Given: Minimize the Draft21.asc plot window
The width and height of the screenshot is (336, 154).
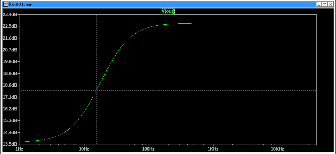Looking at the screenshot, I should pos(319,4).
